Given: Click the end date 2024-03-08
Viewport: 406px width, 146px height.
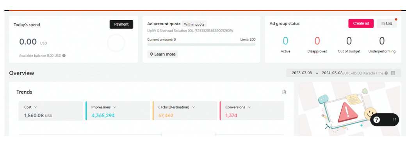Looking at the screenshot, I should (332, 73).
